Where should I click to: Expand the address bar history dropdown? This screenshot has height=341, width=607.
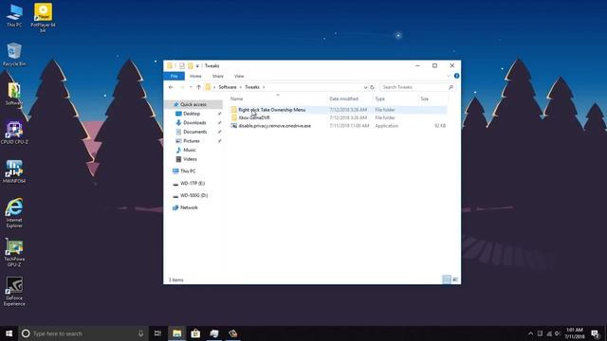pos(365,87)
